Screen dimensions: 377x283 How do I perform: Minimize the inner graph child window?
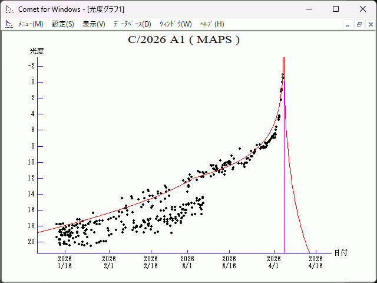(x=348, y=24)
